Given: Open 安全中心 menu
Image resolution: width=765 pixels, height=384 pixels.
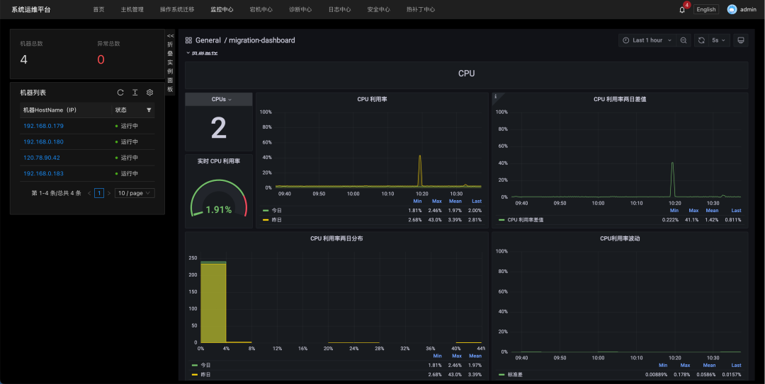Looking at the screenshot, I should (378, 9).
